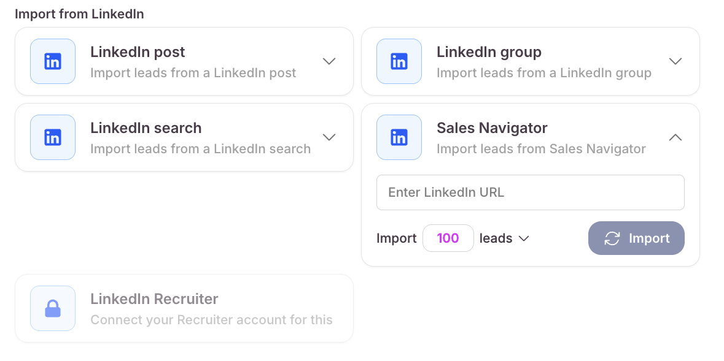Click the Sales Navigator LinkedIn icon
The image size is (724, 361).
[399, 137]
